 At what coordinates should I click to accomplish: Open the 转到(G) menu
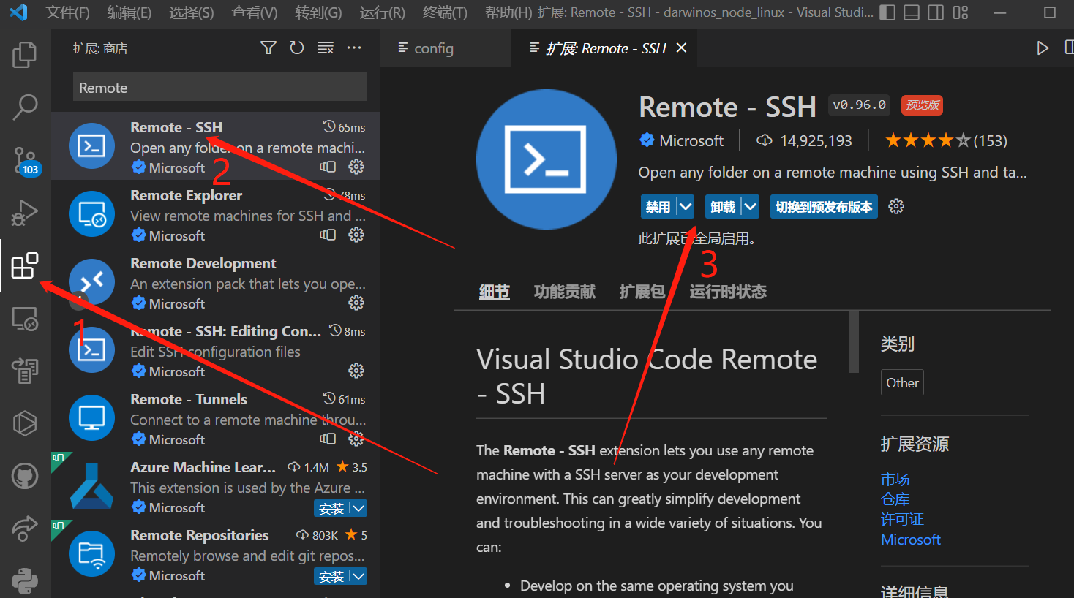[x=318, y=12]
